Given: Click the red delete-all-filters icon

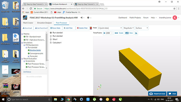Looking at the screenshot, I should [91, 28].
